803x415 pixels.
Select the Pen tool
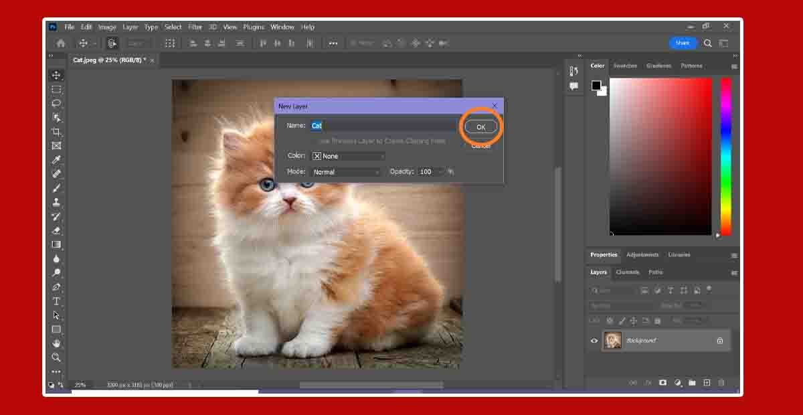[56, 286]
